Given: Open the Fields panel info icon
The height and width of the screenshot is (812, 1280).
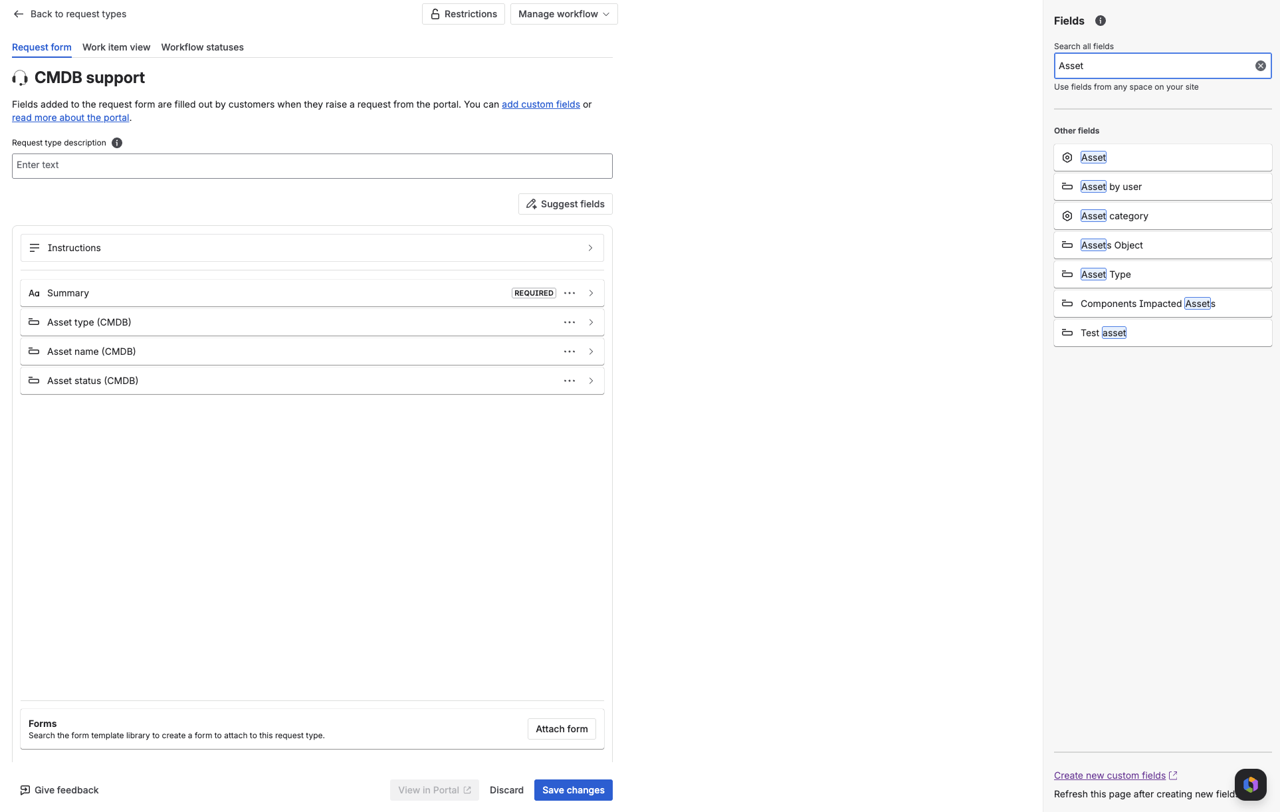Looking at the screenshot, I should [1101, 21].
